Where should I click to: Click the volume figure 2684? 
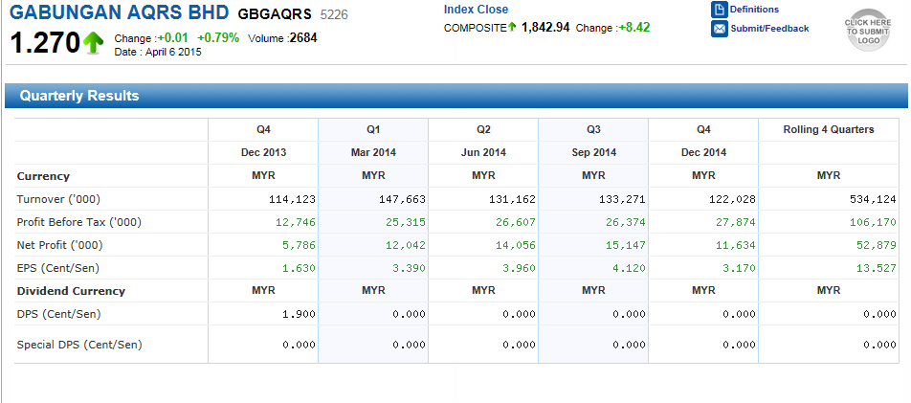(303, 38)
